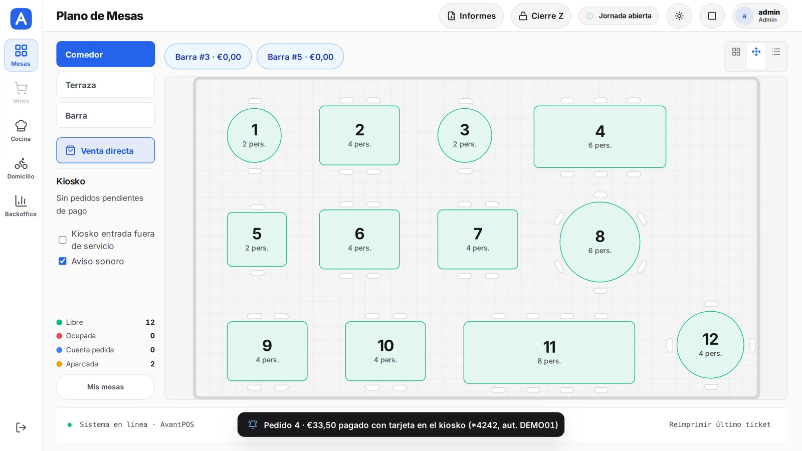The image size is (802, 451).
Task: Click the notification bell in the toast
Action: (253, 424)
